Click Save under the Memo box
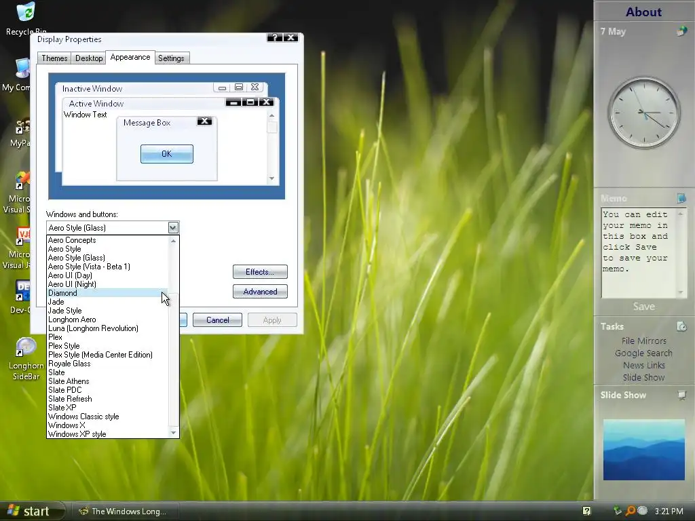 tap(643, 307)
